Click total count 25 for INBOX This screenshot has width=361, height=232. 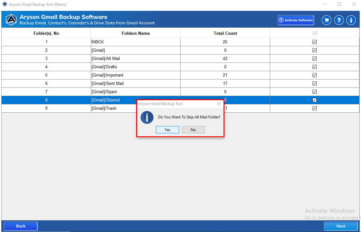click(x=225, y=42)
